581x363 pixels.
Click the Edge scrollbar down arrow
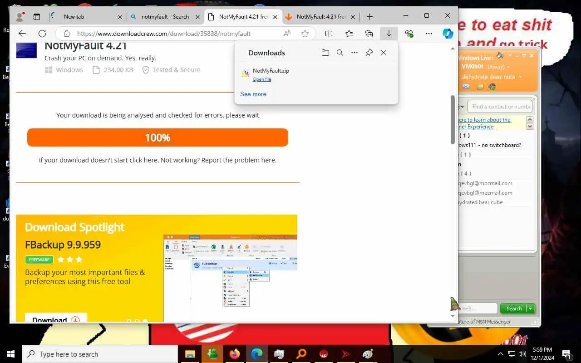(x=453, y=316)
